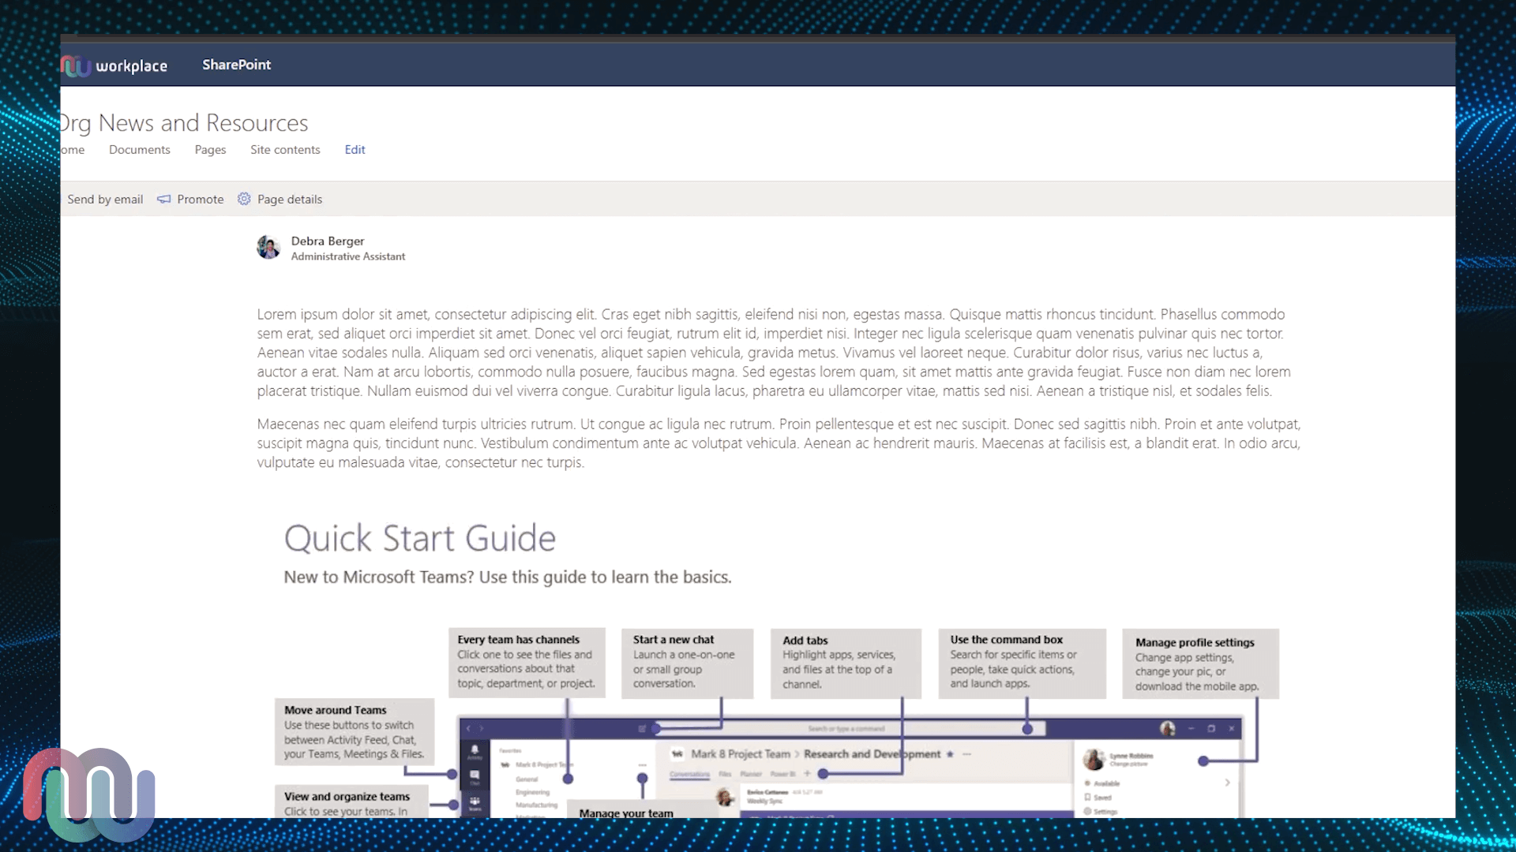The height and width of the screenshot is (852, 1516).
Task: Click Org News and Resources site title
Action: [x=184, y=123]
